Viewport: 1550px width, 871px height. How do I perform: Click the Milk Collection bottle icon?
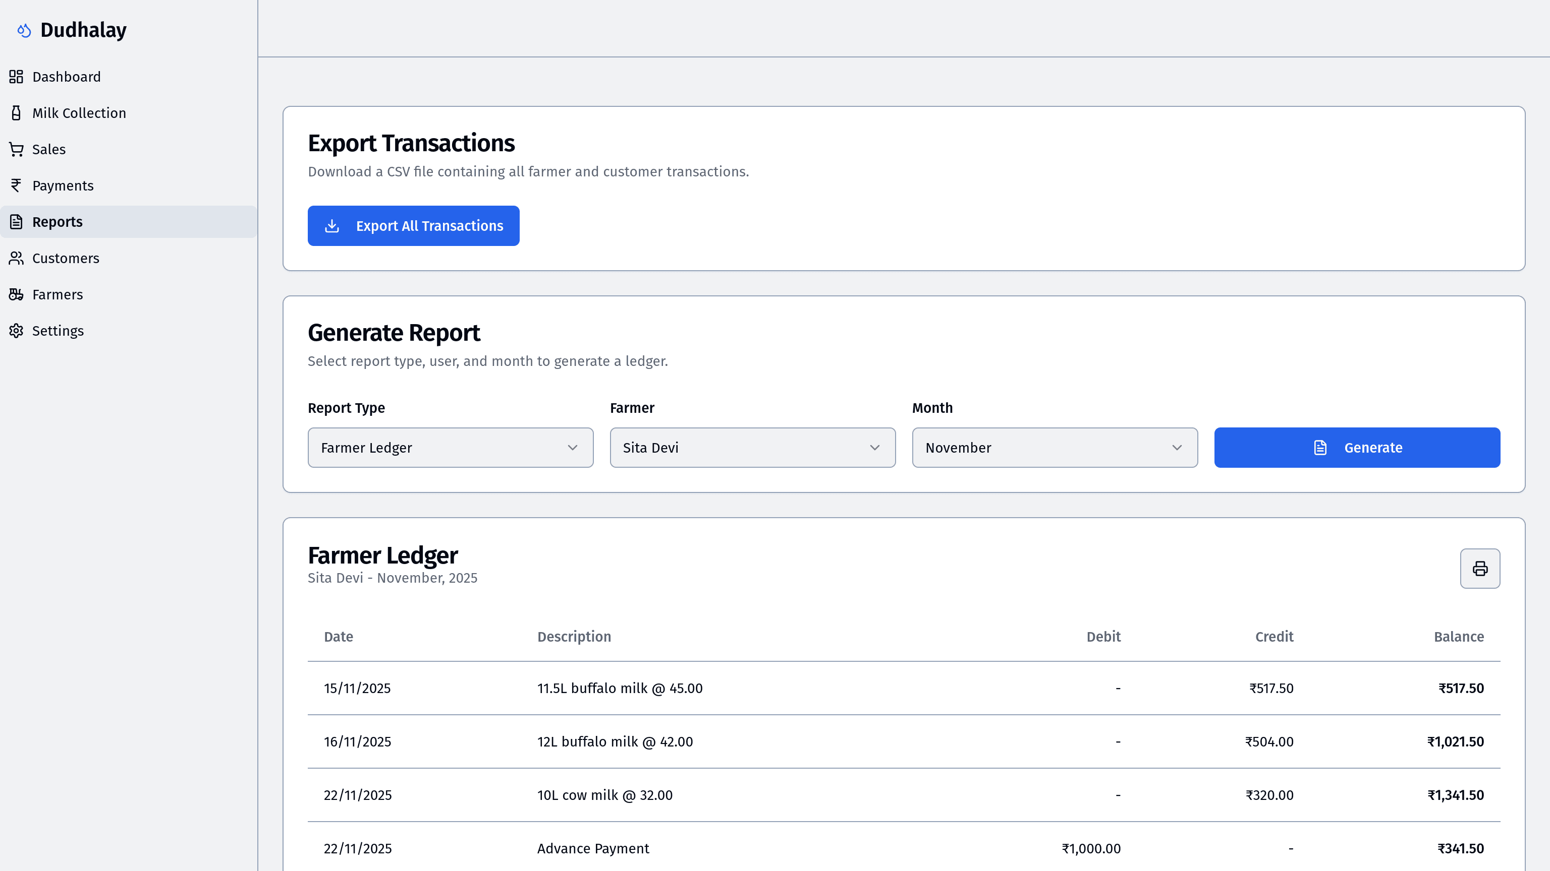pyautogui.click(x=16, y=113)
